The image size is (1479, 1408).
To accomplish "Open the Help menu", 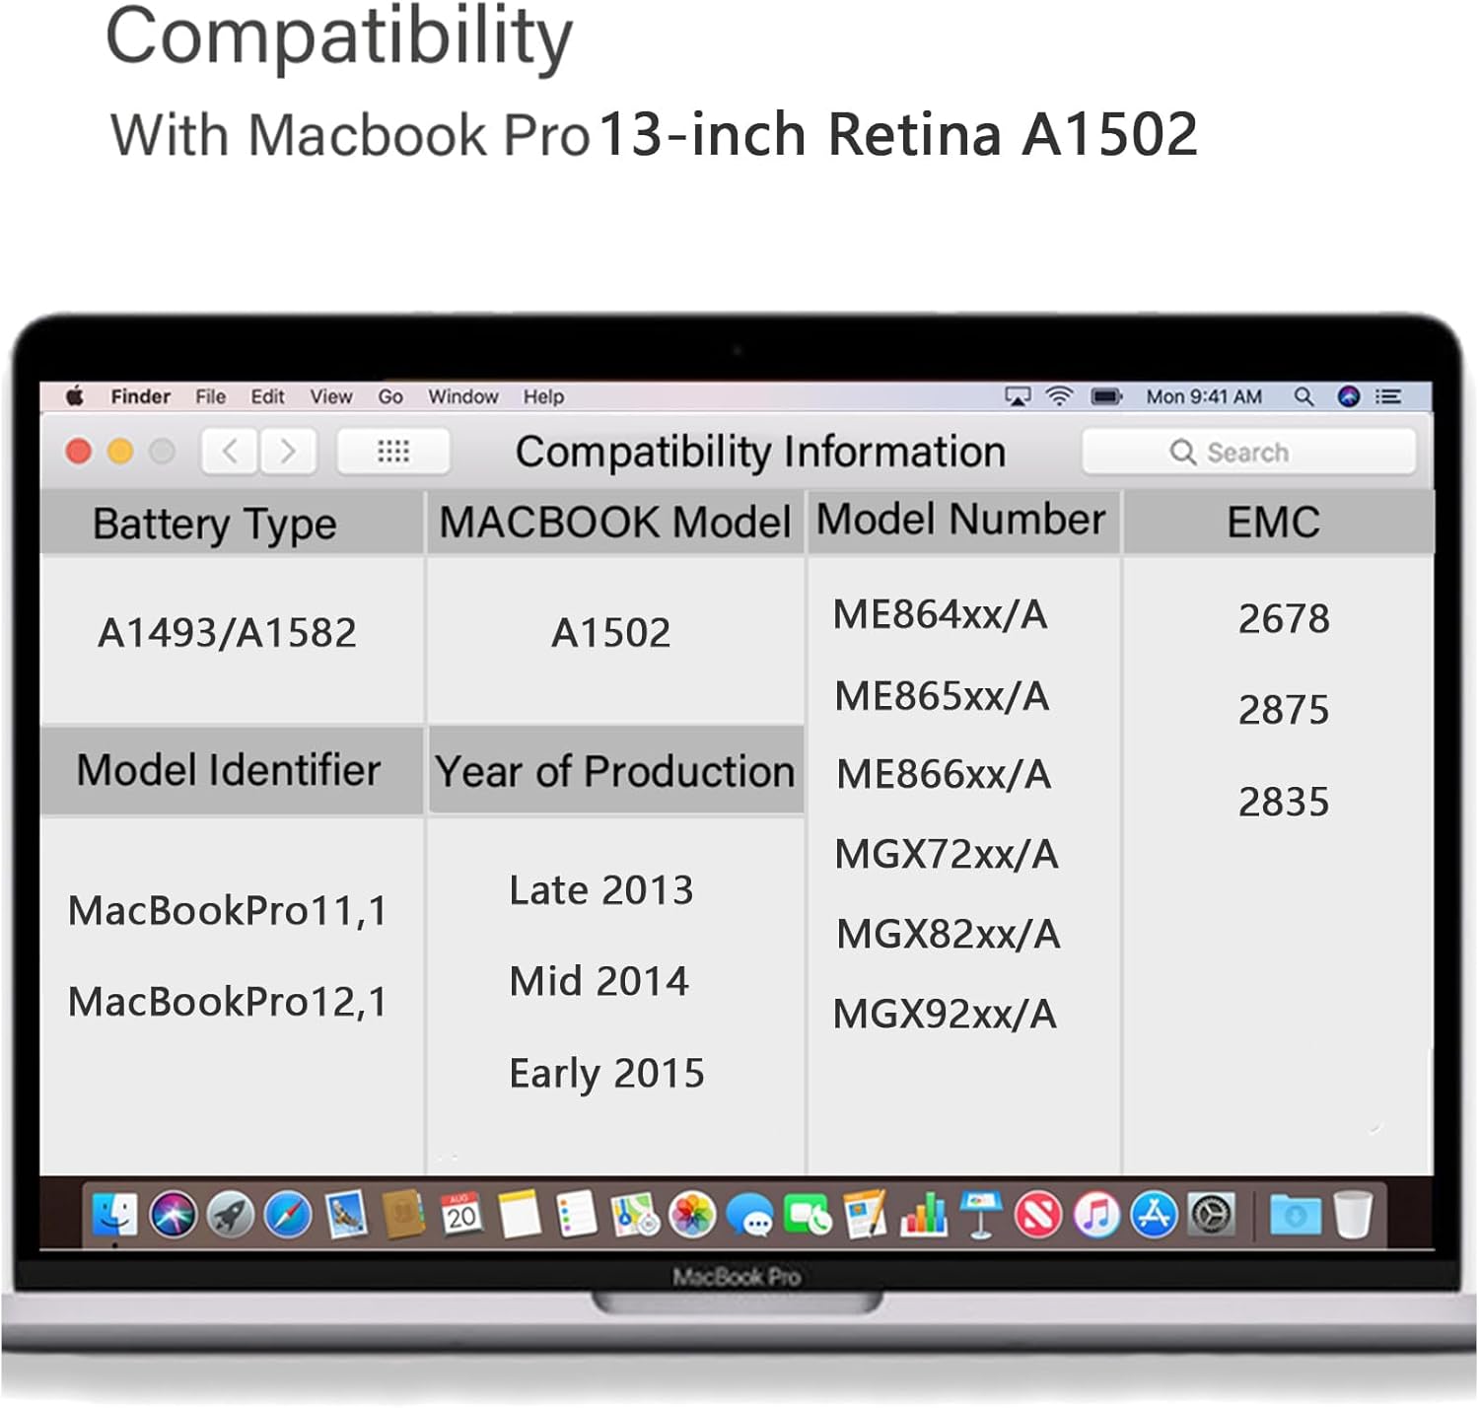I will click(x=543, y=396).
